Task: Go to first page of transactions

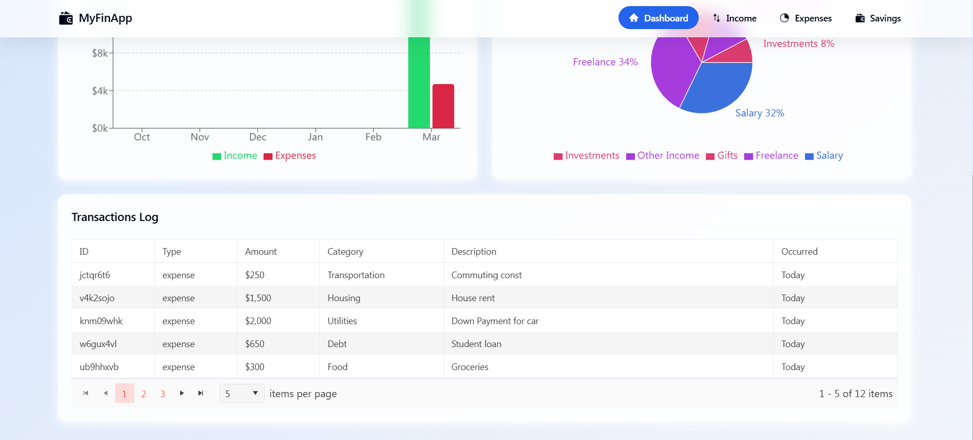Action: click(86, 393)
